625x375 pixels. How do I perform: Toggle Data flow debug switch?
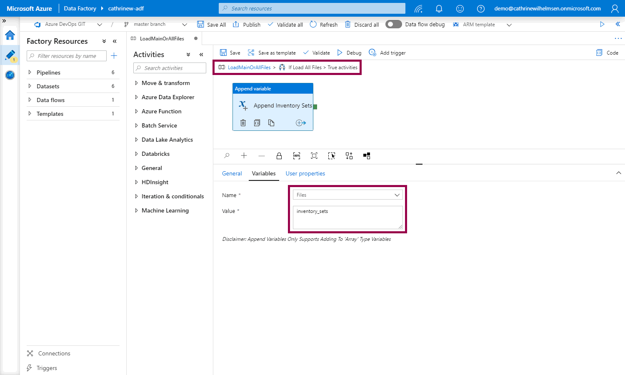click(393, 24)
